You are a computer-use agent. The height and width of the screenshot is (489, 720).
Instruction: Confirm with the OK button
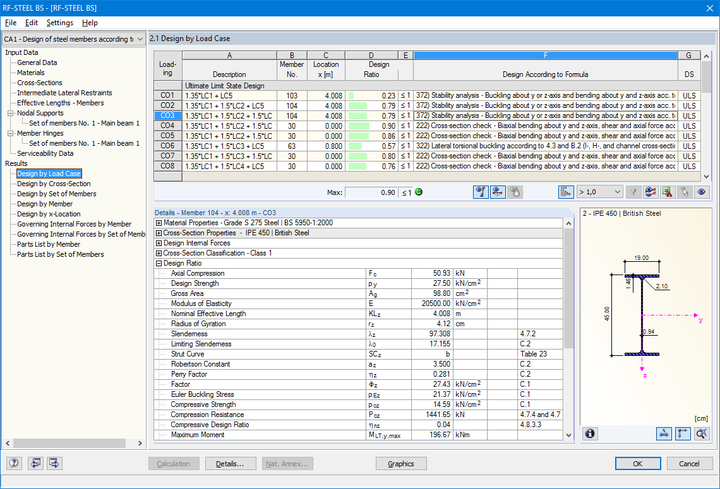click(x=638, y=464)
